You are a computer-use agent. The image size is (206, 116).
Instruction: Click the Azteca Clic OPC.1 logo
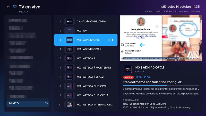(69, 86)
